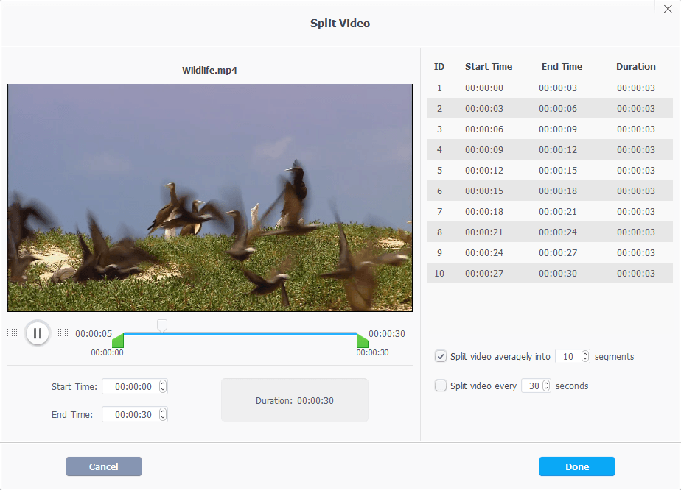
Task: Click the Done button
Action: [576, 466]
